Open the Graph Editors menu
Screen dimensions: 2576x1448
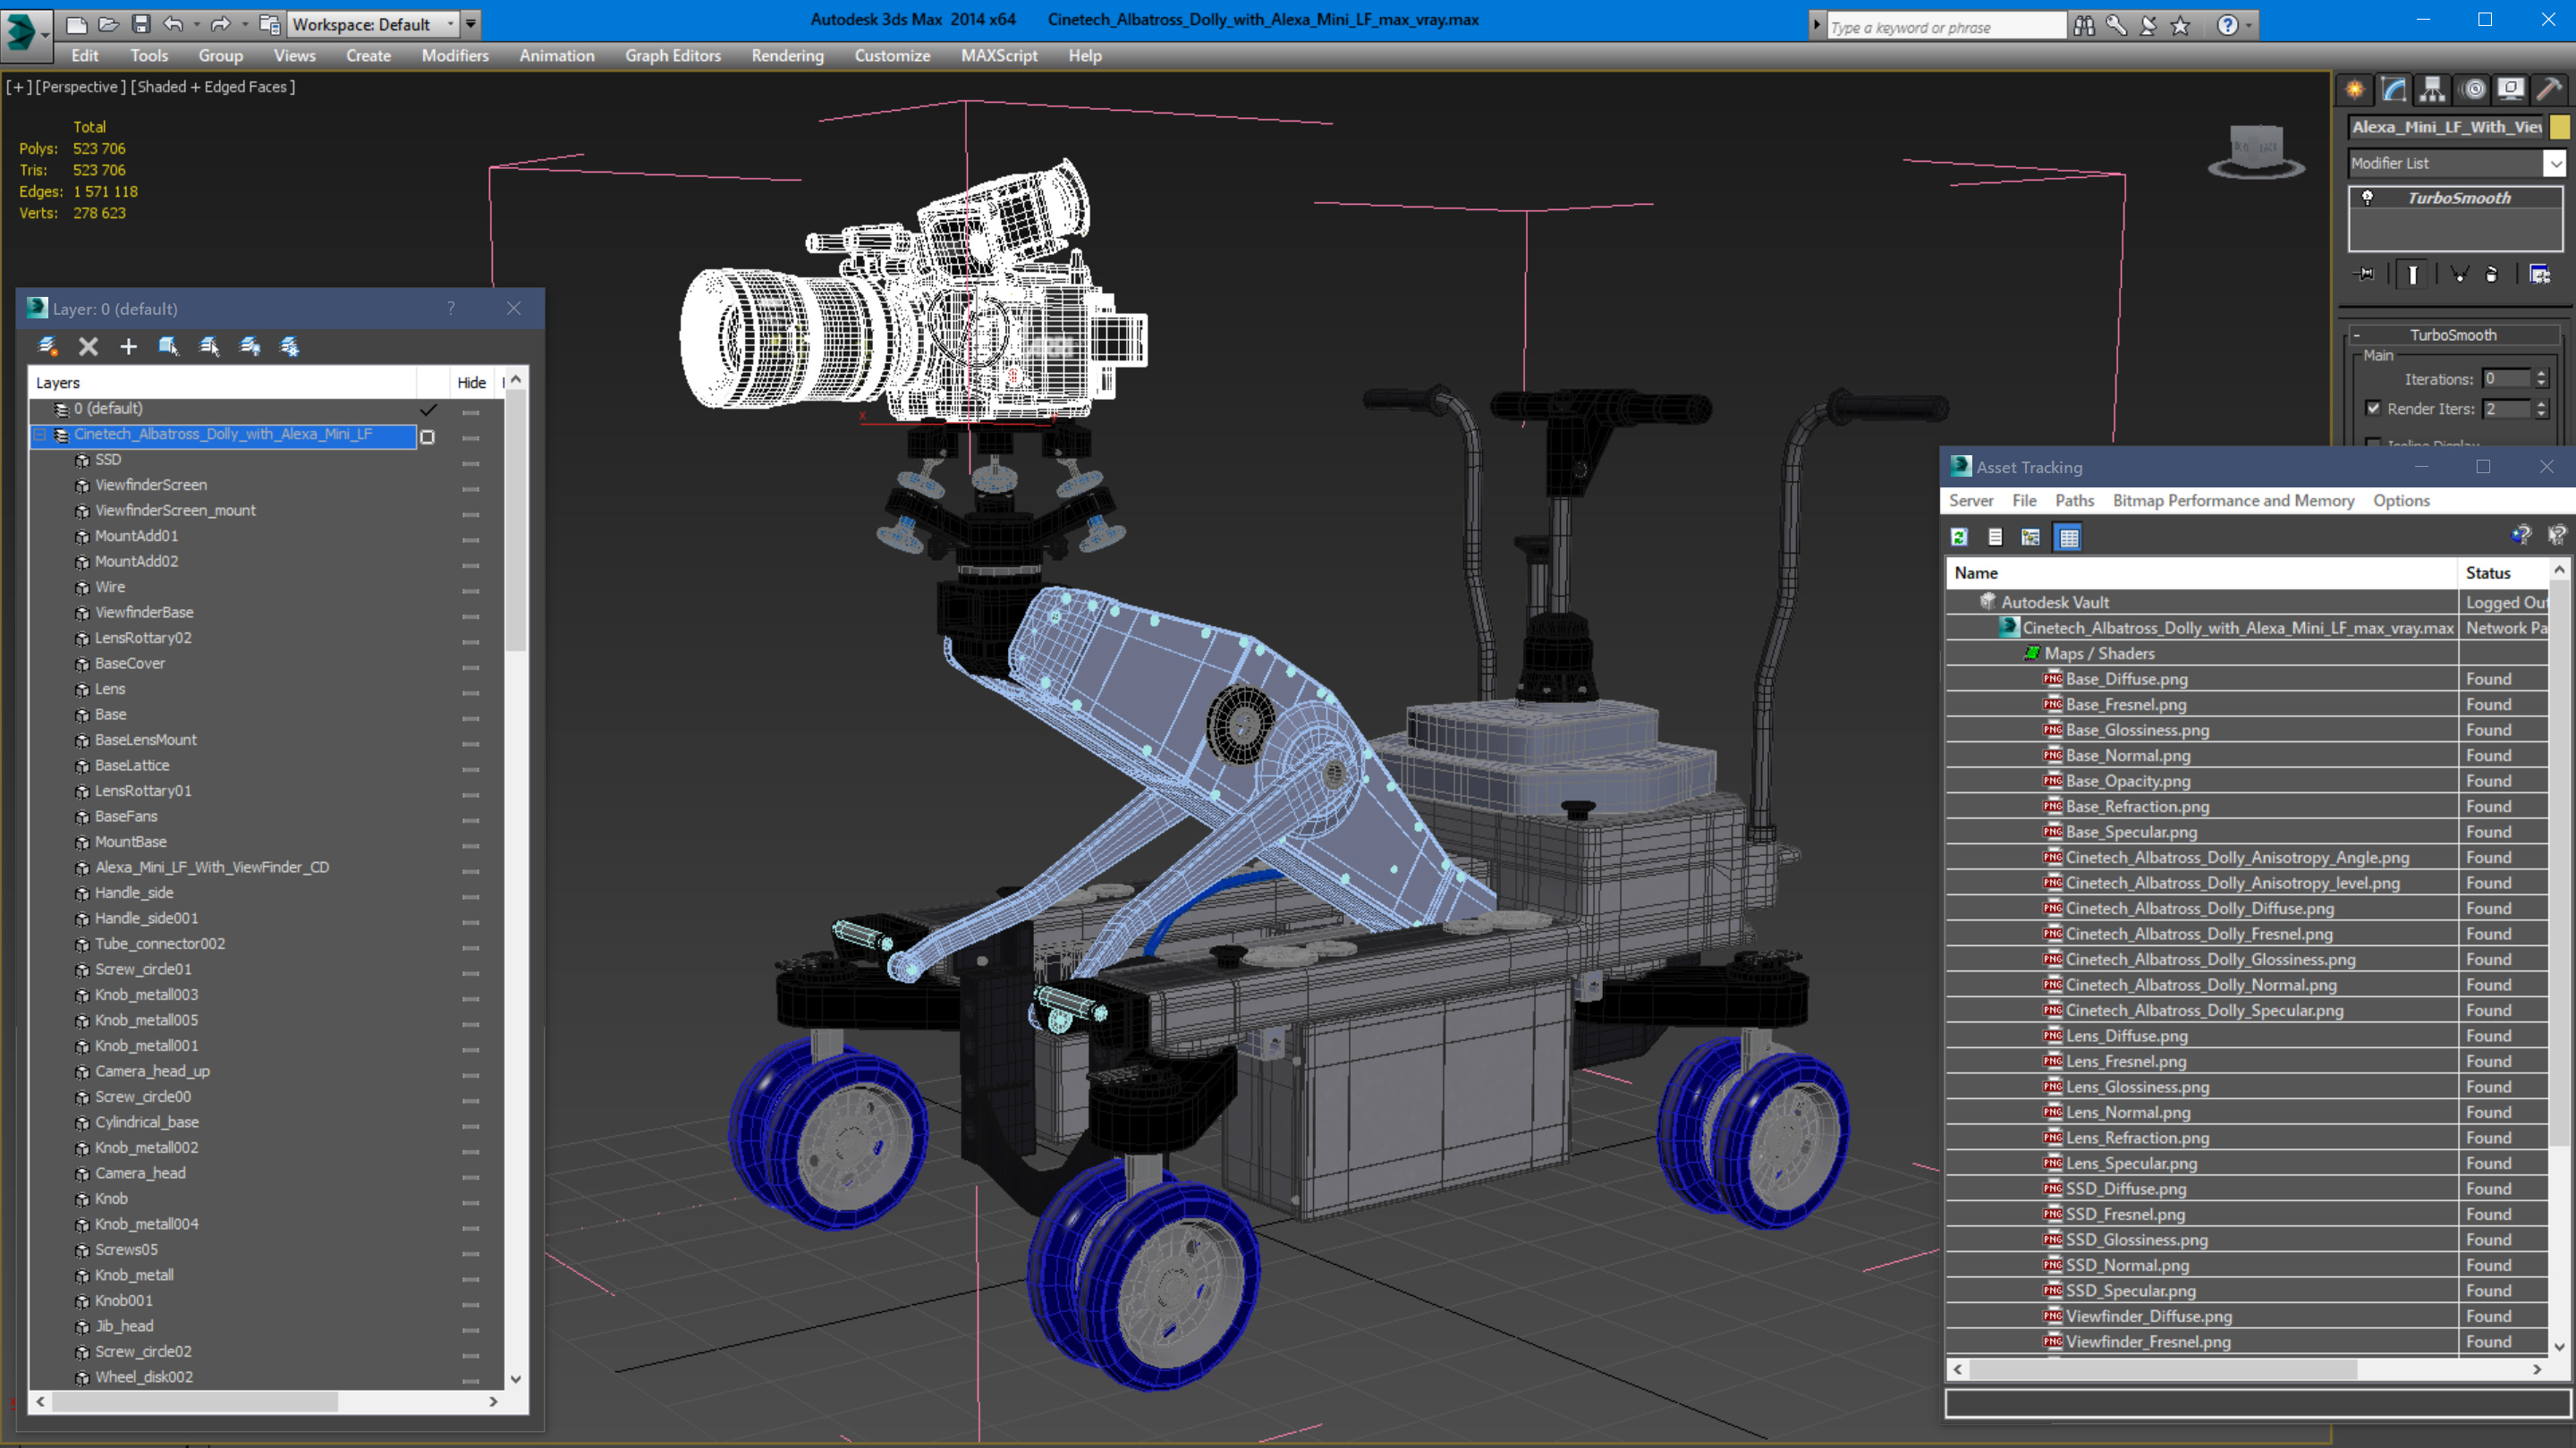click(x=673, y=56)
